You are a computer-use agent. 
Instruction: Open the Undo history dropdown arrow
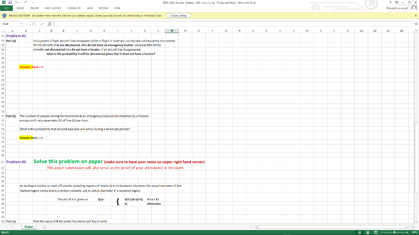20,3
